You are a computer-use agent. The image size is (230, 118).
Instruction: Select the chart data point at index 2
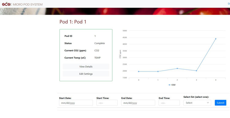[x=177, y=68]
